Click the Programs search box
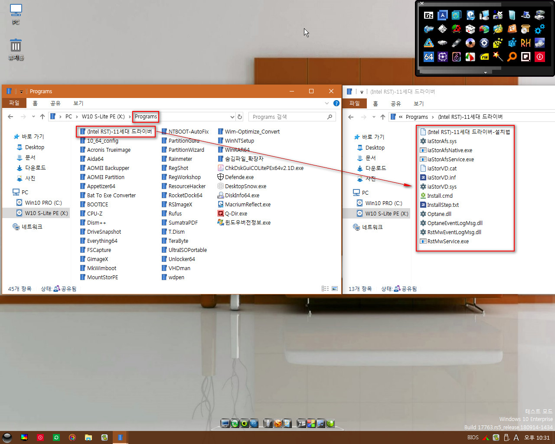Screen dimensions: 555x444 click(x=293, y=117)
